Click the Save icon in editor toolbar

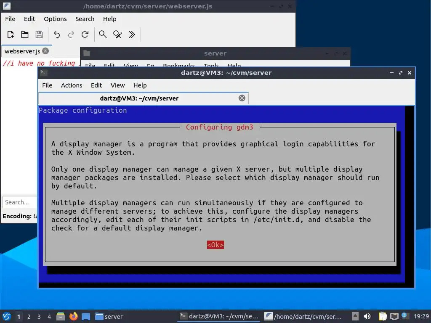click(x=39, y=34)
